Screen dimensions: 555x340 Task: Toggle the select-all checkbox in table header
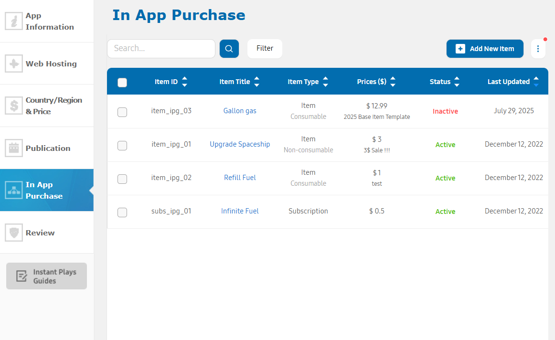(x=122, y=83)
